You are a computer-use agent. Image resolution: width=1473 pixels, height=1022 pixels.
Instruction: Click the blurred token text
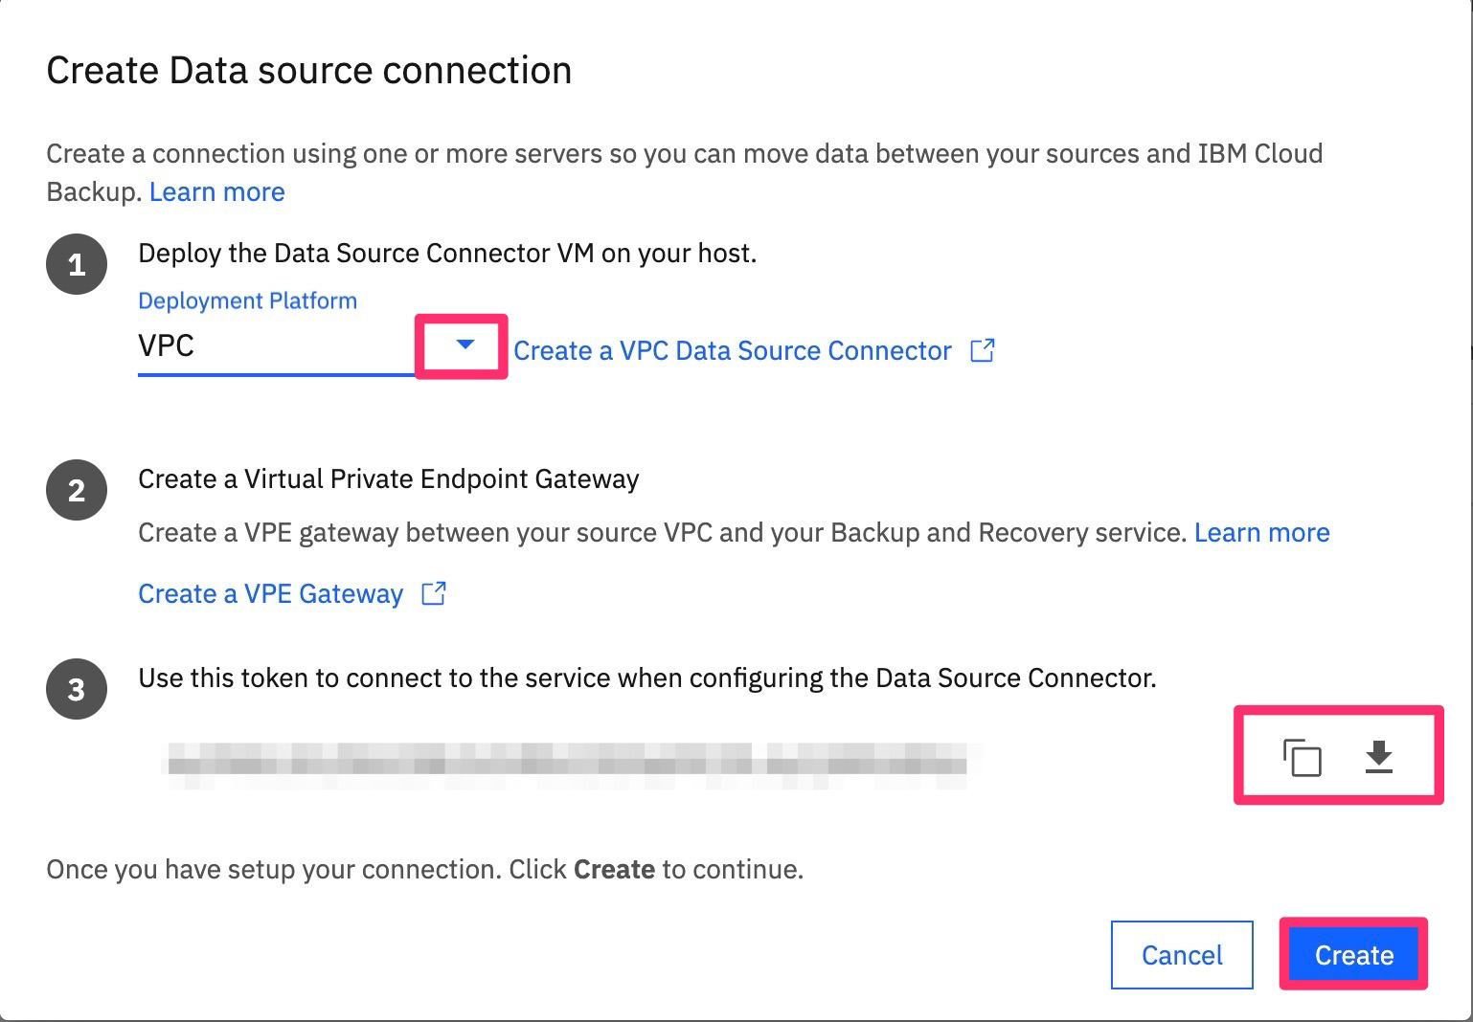click(567, 764)
